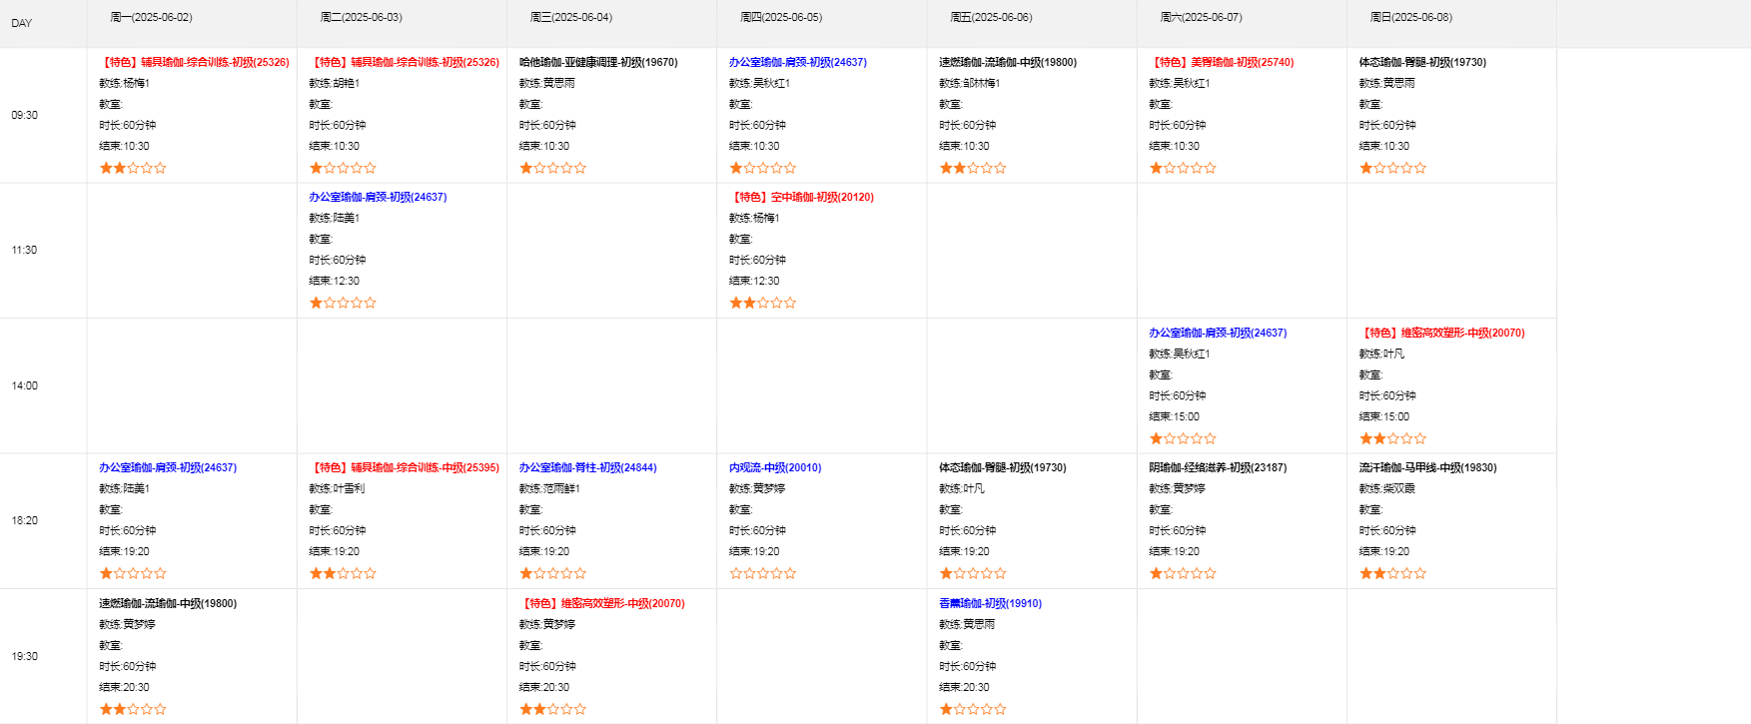The height and width of the screenshot is (724, 1751).
Task: Open the 哈他瑜伽-亚健康调理-初级(19670) class title
Action: point(598,62)
